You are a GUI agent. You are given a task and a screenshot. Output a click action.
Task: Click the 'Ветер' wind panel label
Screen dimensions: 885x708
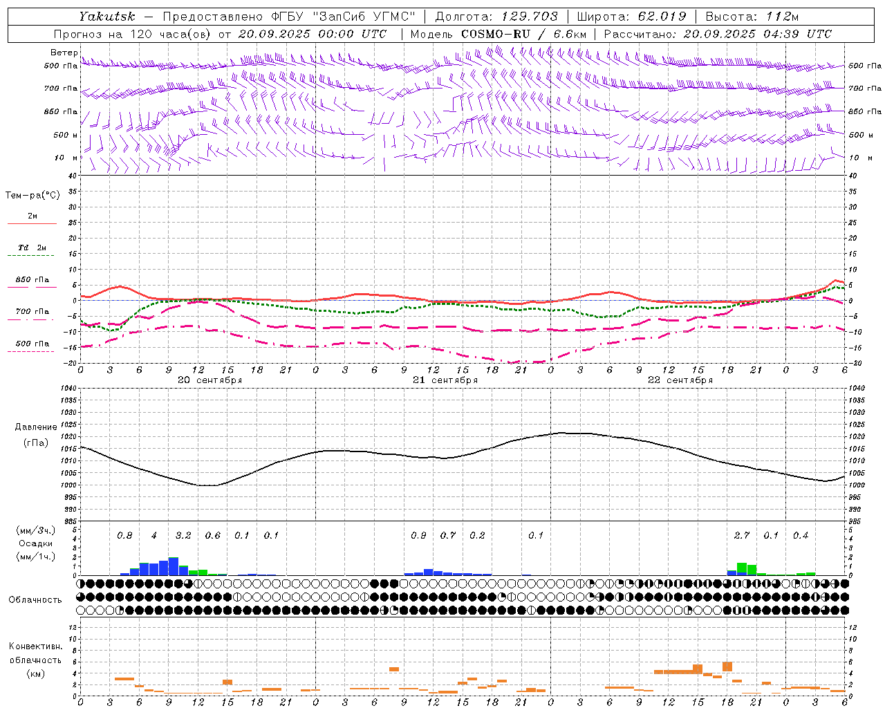[64, 53]
